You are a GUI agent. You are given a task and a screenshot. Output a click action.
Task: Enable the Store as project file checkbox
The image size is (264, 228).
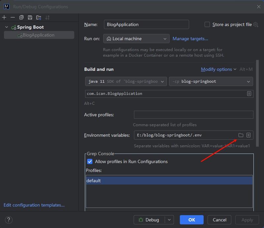click(x=207, y=24)
